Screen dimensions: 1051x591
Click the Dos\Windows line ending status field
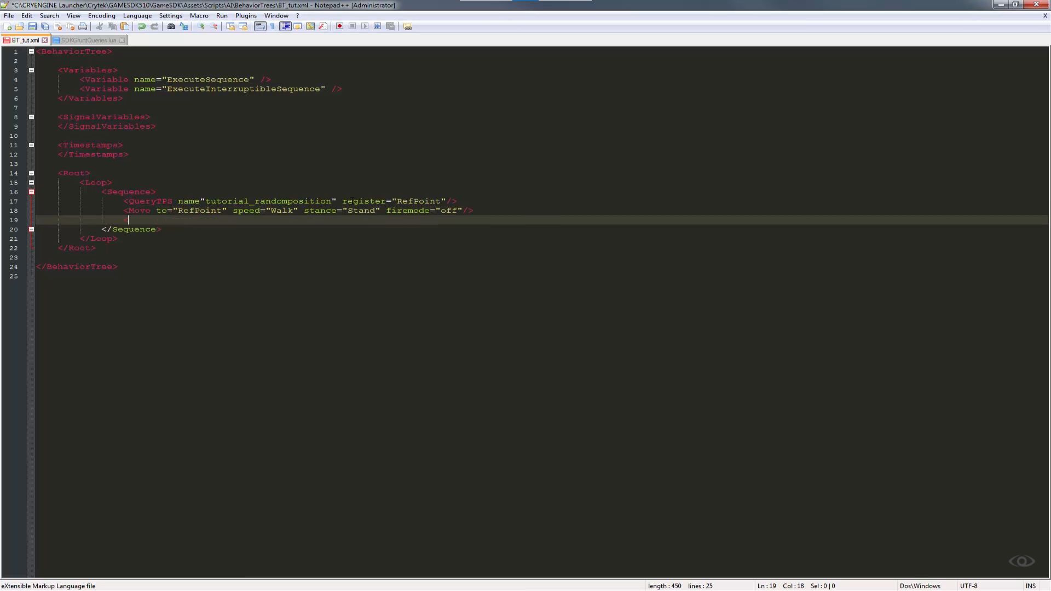click(x=920, y=586)
